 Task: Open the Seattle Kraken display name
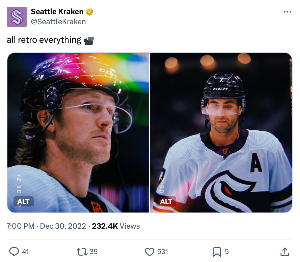[x=57, y=12]
